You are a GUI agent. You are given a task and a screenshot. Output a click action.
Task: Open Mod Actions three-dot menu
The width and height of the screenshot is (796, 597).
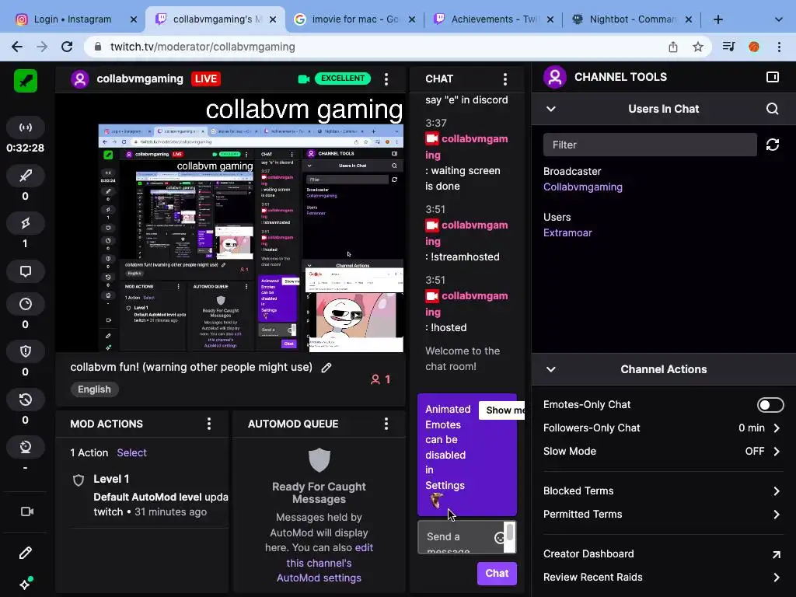(208, 424)
